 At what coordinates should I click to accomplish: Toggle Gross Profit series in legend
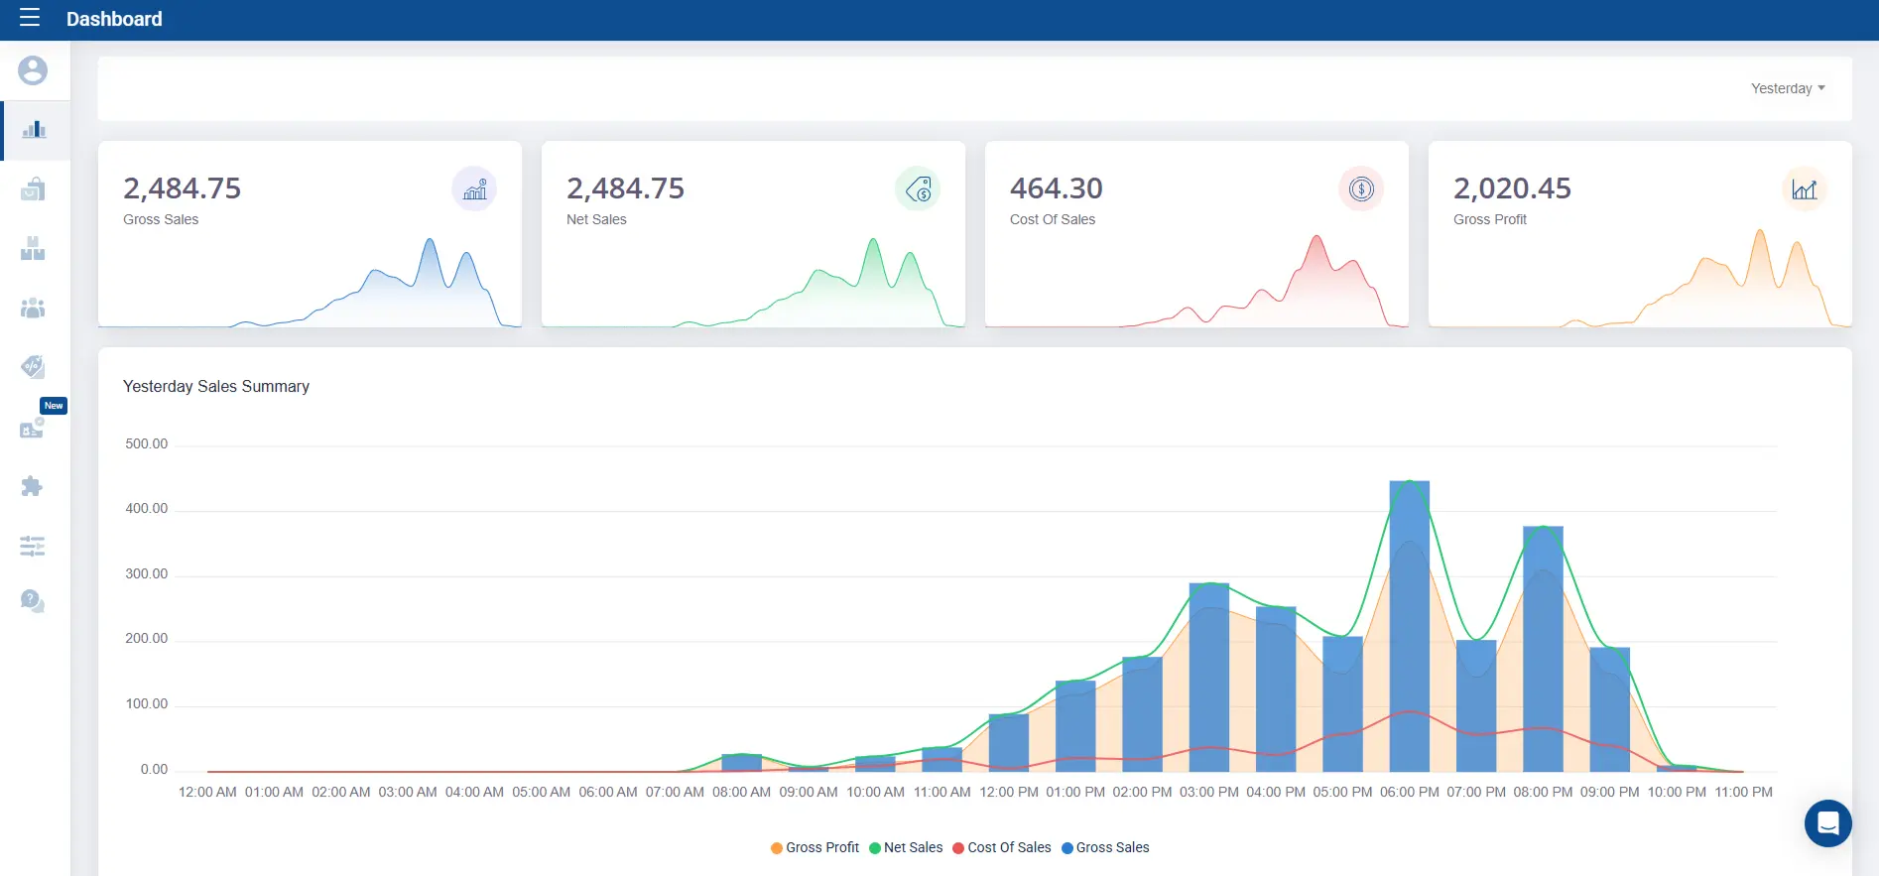tap(815, 847)
